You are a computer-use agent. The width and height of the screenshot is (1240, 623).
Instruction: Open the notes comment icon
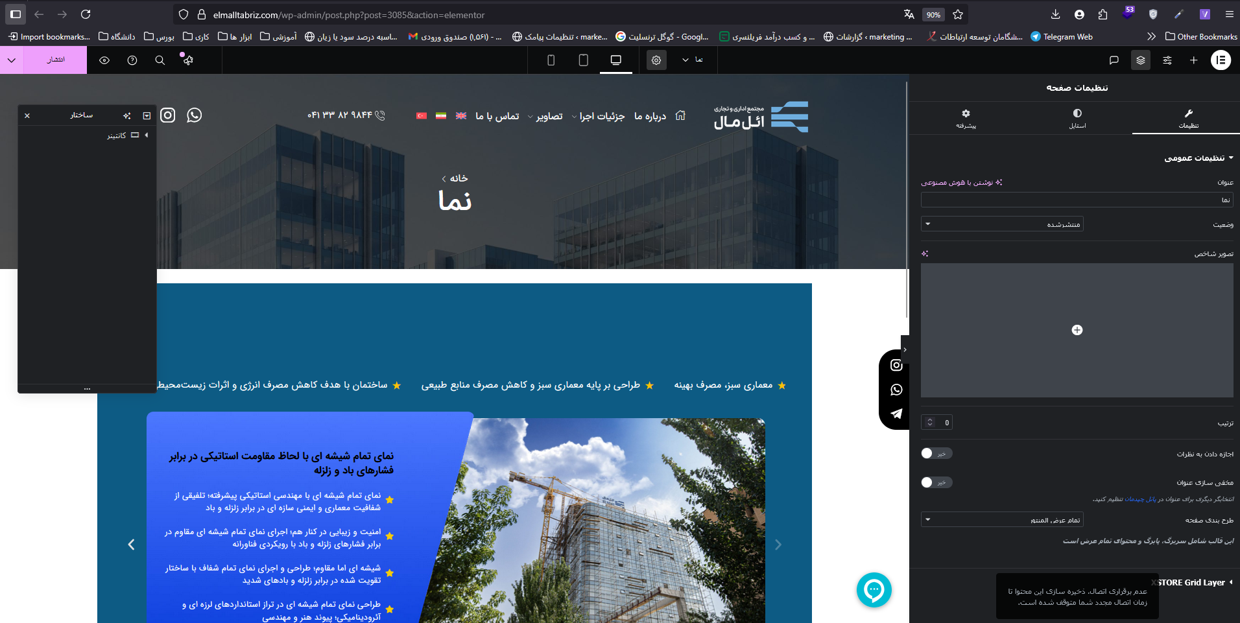1114,60
